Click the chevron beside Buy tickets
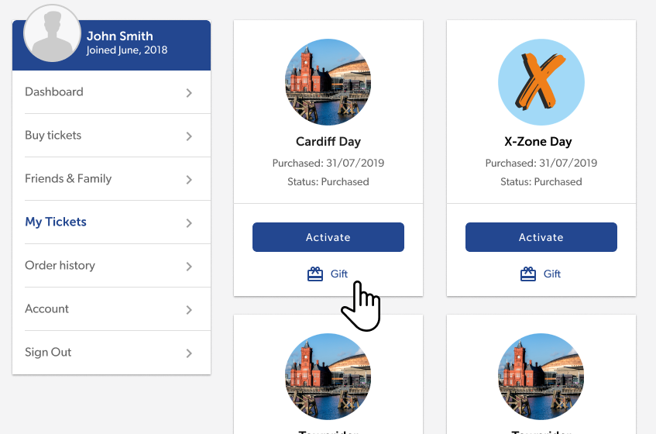This screenshot has height=434, width=656. tap(189, 136)
